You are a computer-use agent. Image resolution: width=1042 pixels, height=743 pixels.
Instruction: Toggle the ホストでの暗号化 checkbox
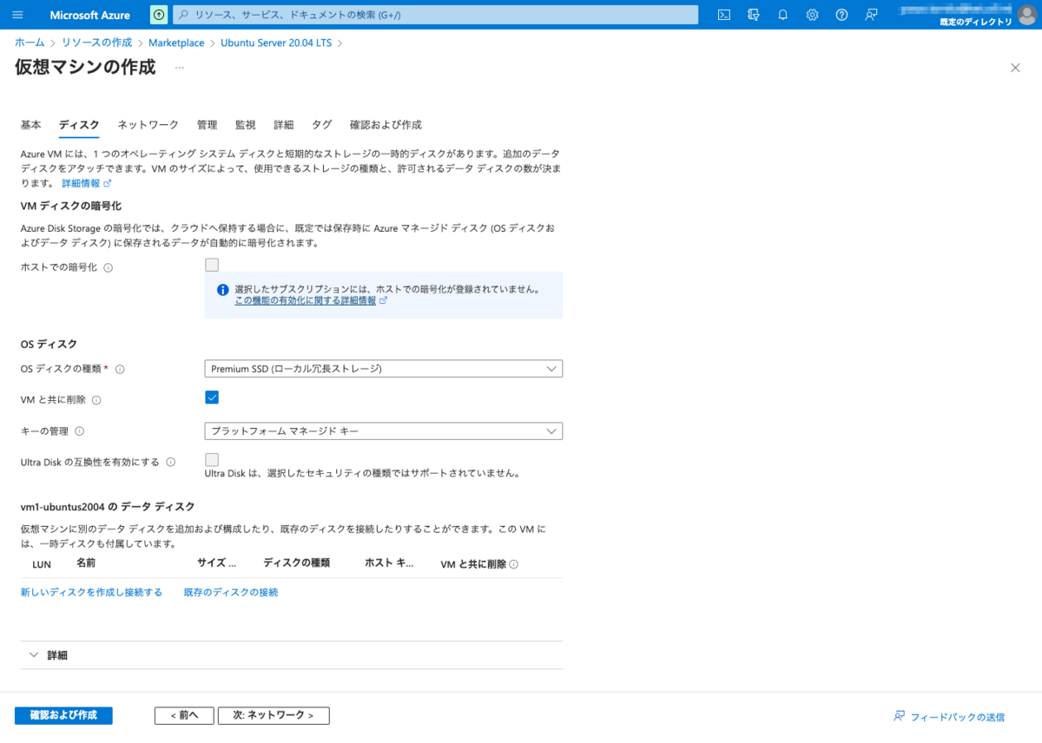click(x=212, y=266)
